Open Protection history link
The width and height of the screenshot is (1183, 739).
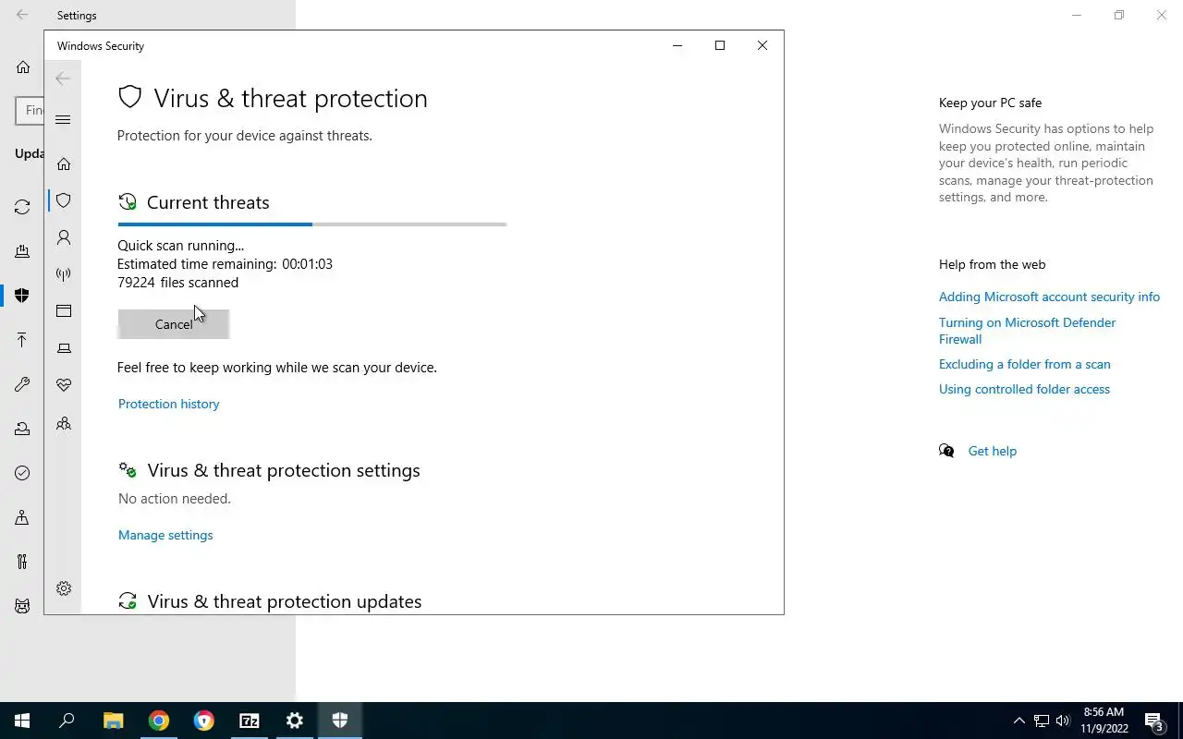click(168, 404)
